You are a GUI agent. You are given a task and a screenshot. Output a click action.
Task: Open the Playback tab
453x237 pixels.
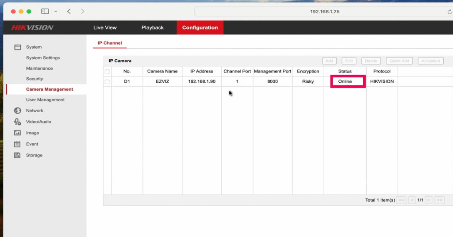click(x=152, y=27)
